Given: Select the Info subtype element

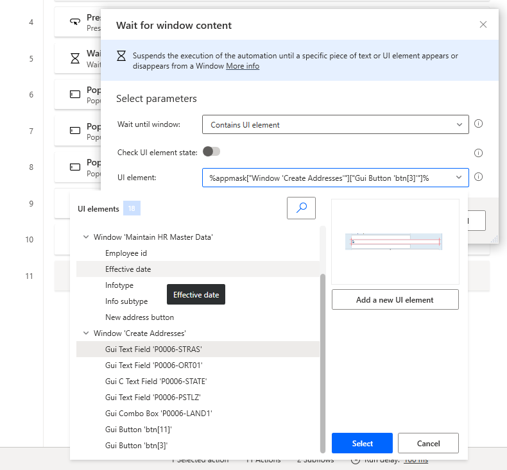Looking at the screenshot, I should 198,301.
